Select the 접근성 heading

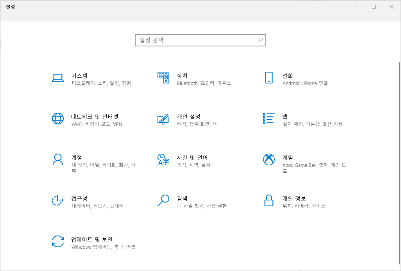click(79, 198)
